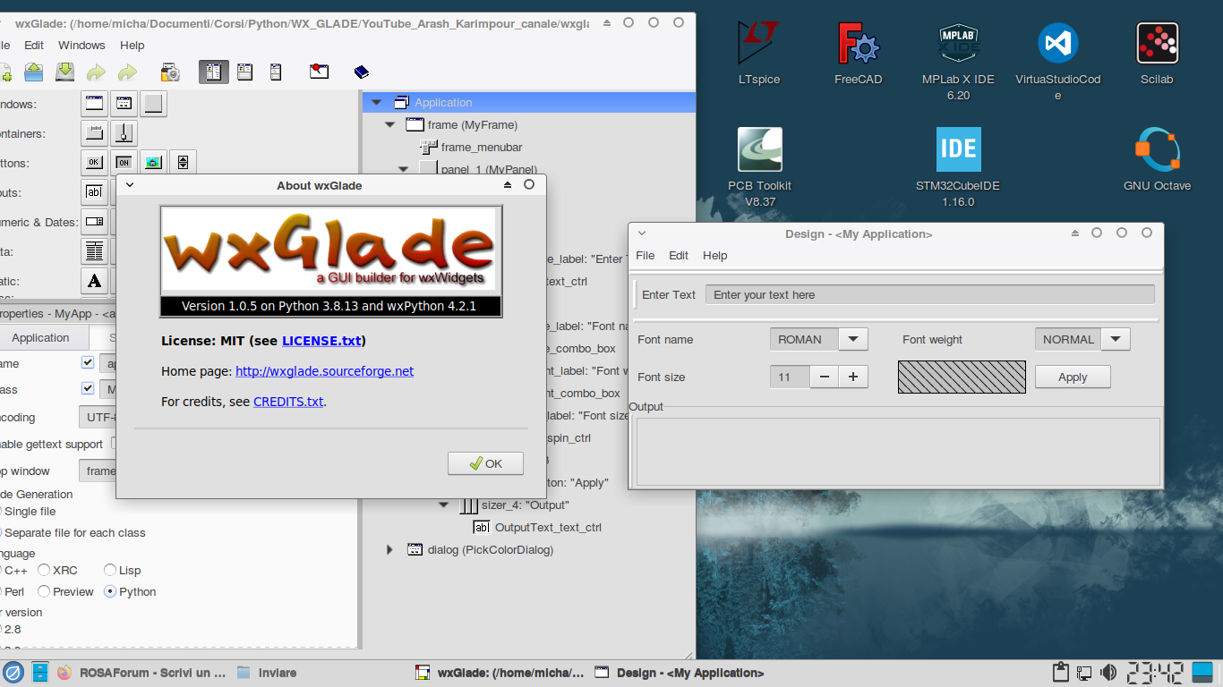Select the three-pane layout toolbar icon
The width and height of the screenshot is (1223, 687).
(213, 72)
